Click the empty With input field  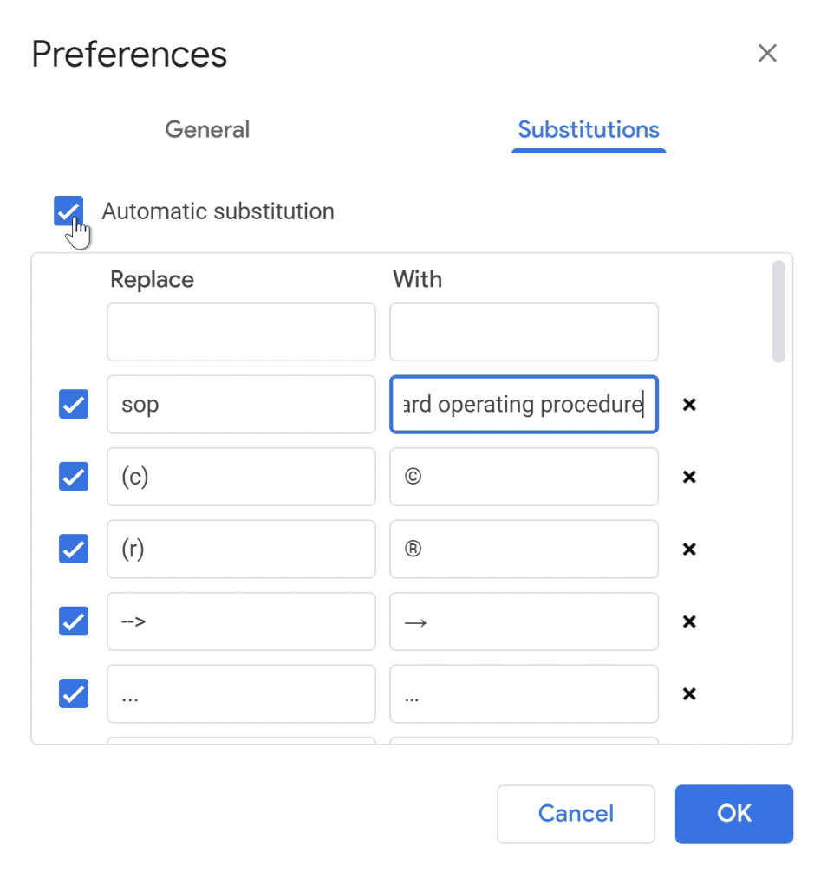(524, 332)
